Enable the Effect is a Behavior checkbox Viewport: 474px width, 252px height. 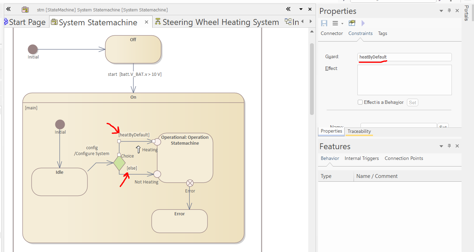(x=360, y=102)
